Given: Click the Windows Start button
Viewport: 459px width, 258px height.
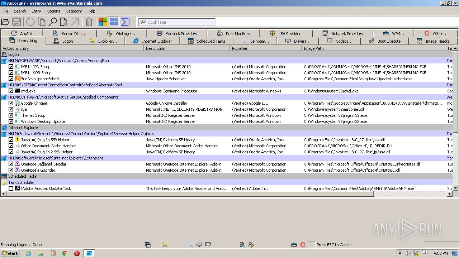Looking at the screenshot, I should (10, 253).
